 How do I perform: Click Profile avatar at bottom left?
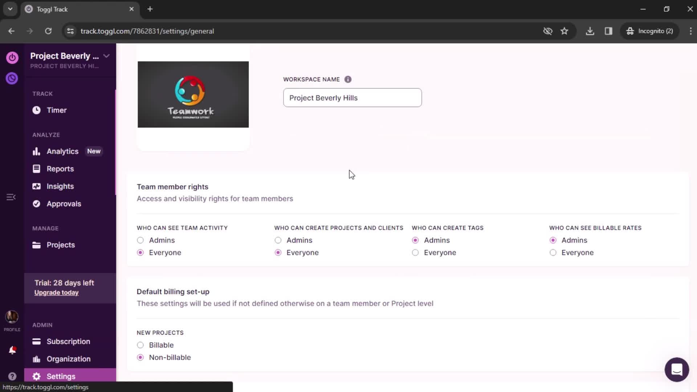click(x=12, y=317)
